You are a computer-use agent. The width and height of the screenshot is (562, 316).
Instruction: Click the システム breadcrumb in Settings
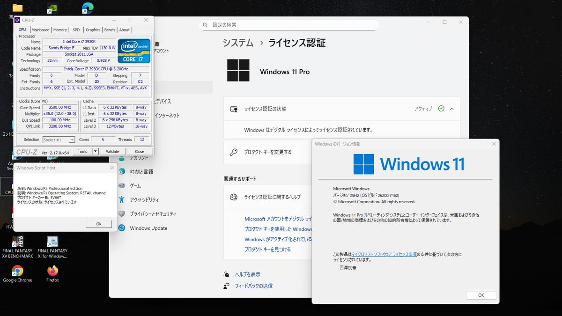click(238, 43)
